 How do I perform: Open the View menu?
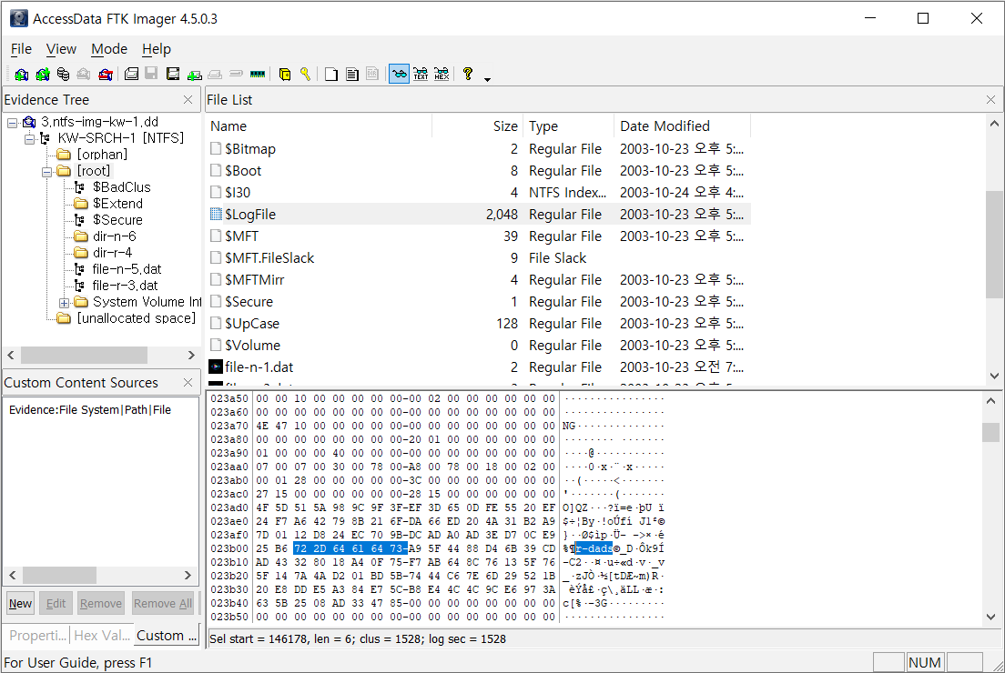(x=61, y=49)
